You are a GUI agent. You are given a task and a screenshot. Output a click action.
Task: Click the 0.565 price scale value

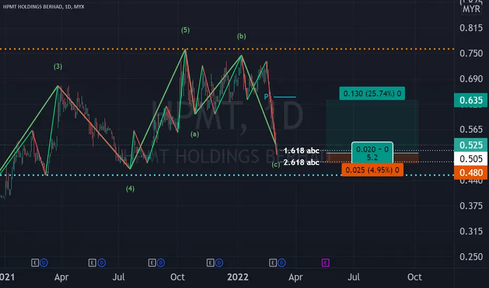point(471,129)
